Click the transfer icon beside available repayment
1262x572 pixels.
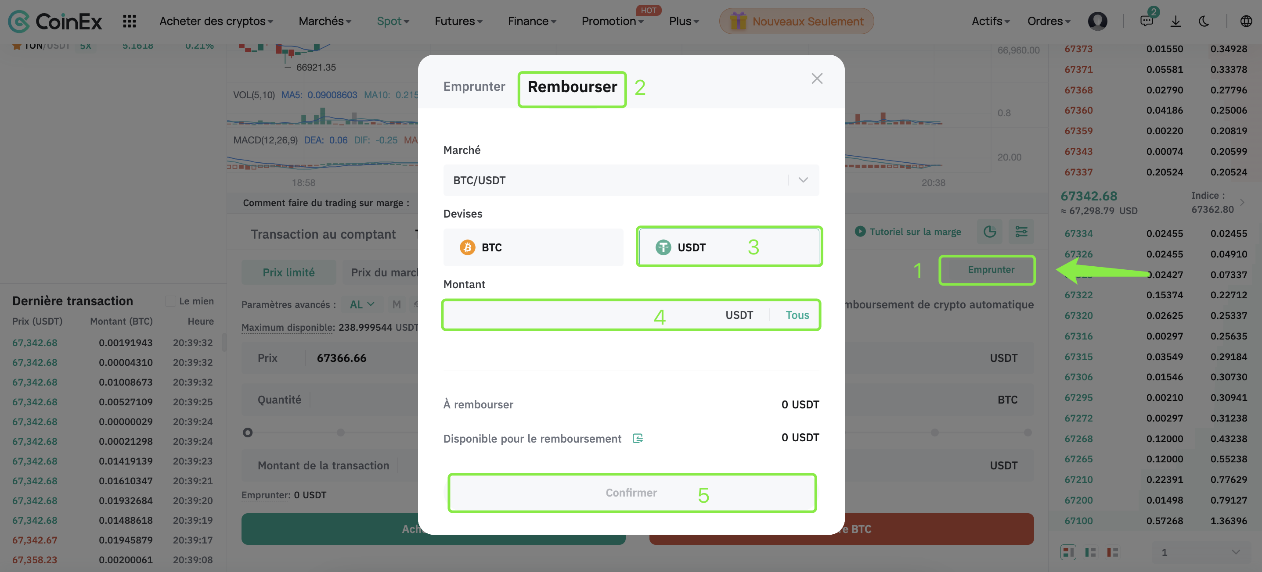[638, 438]
